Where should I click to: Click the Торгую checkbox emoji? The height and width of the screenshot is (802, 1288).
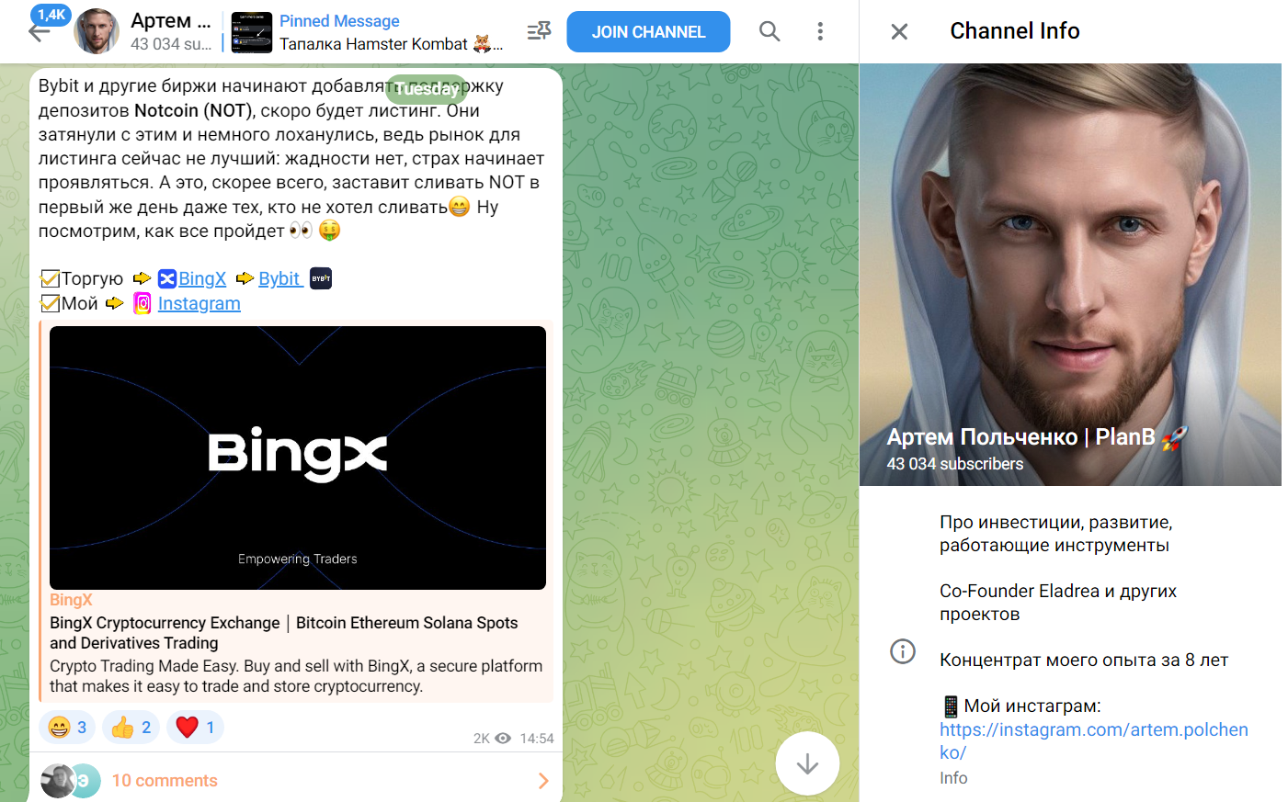tap(50, 278)
